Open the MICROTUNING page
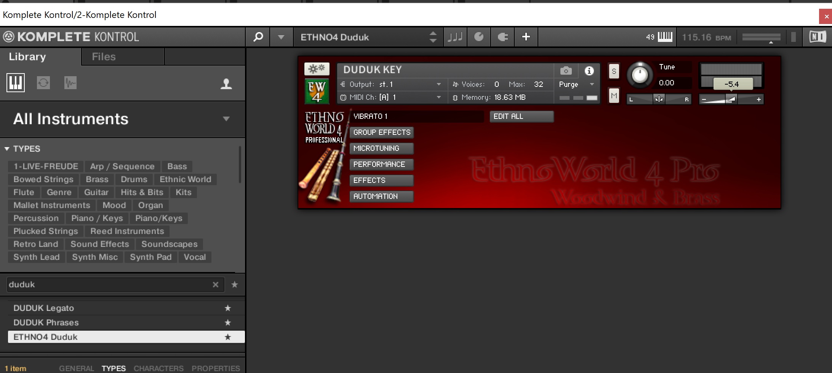 click(x=381, y=148)
